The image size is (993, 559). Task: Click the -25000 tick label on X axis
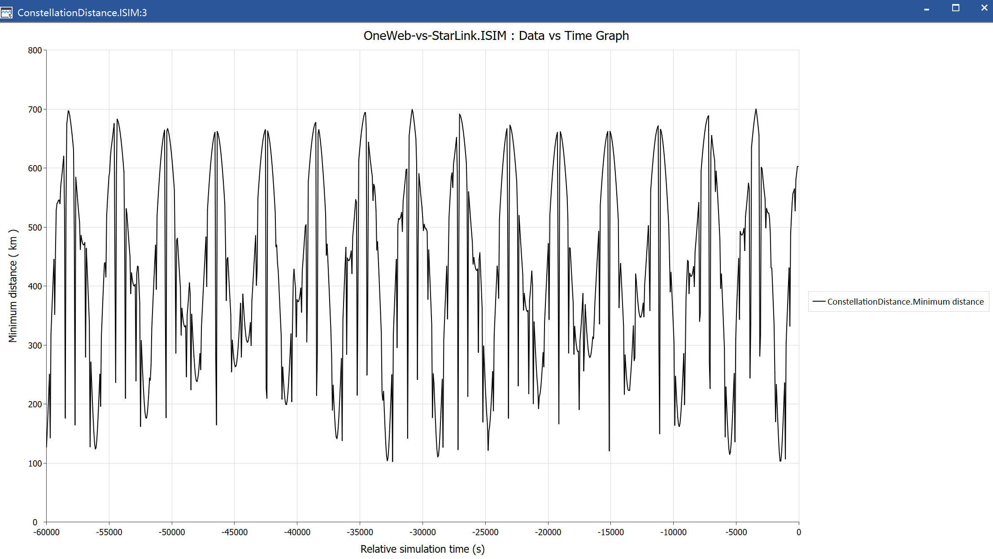tap(485, 532)
